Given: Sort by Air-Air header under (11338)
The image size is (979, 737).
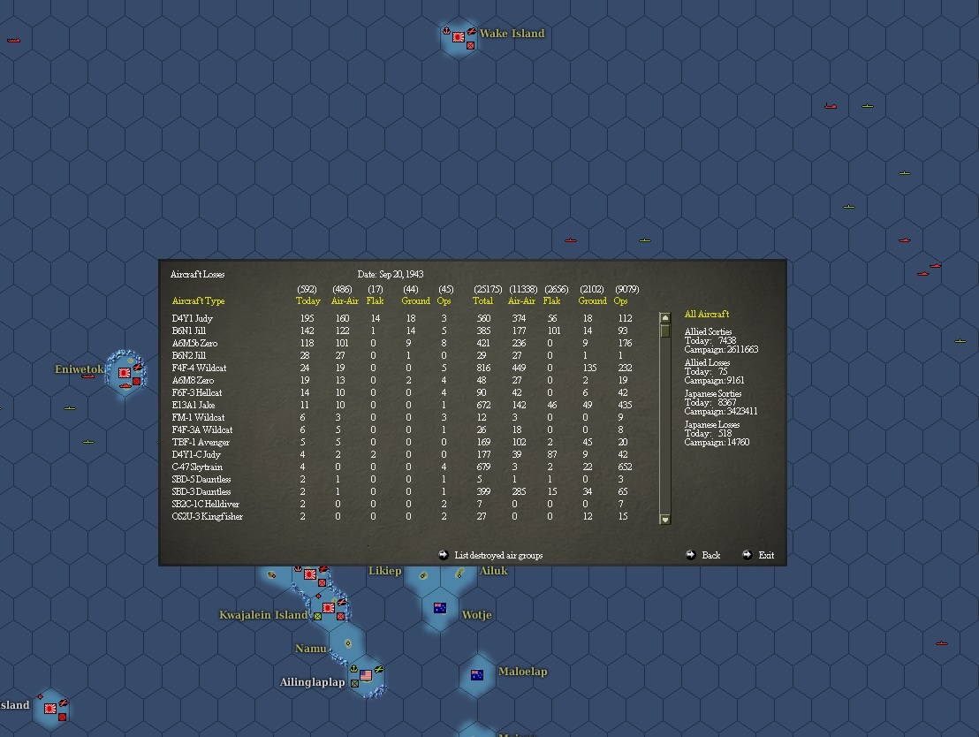Looking at the screenshot, I should 521,301.
